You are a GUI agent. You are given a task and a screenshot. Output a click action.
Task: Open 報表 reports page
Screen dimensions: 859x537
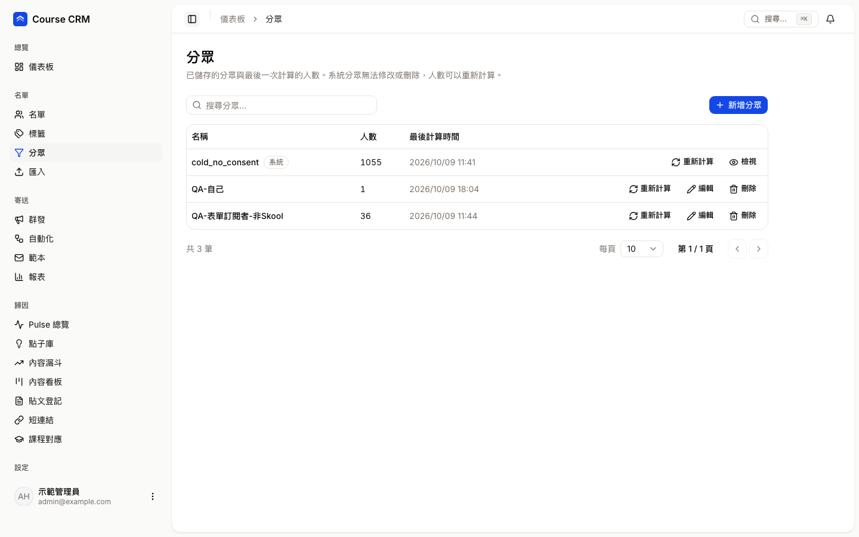86,277
